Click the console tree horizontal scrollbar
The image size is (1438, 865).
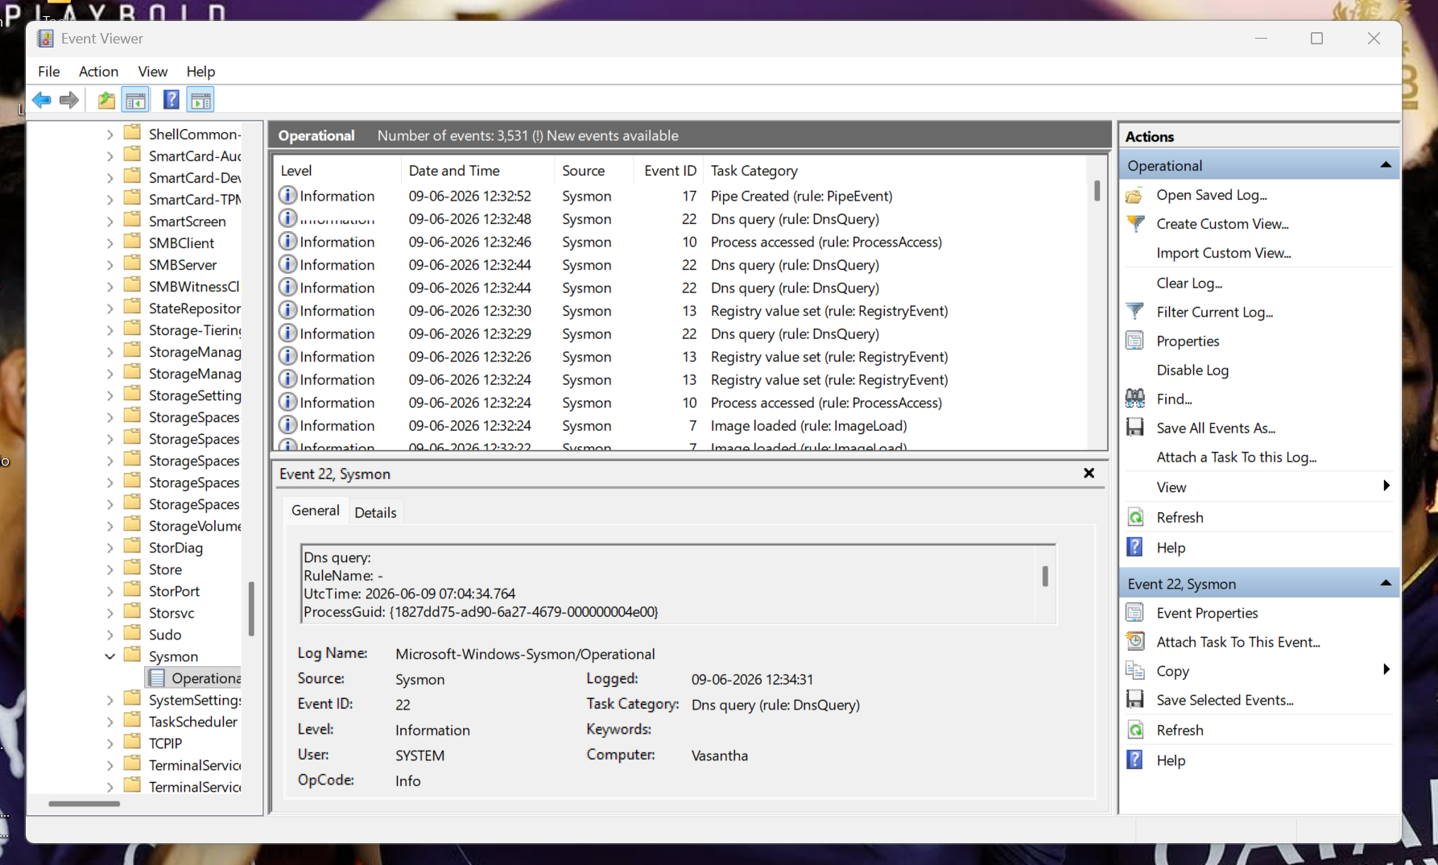pos(84,803)
